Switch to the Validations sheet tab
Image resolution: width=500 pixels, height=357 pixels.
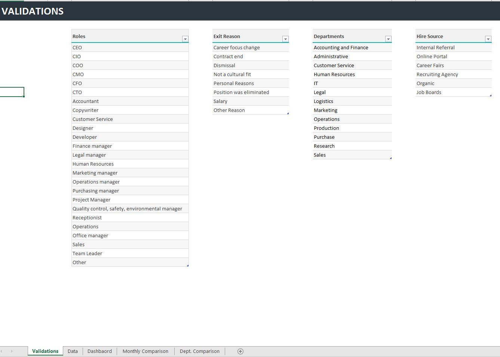(45, 351)
